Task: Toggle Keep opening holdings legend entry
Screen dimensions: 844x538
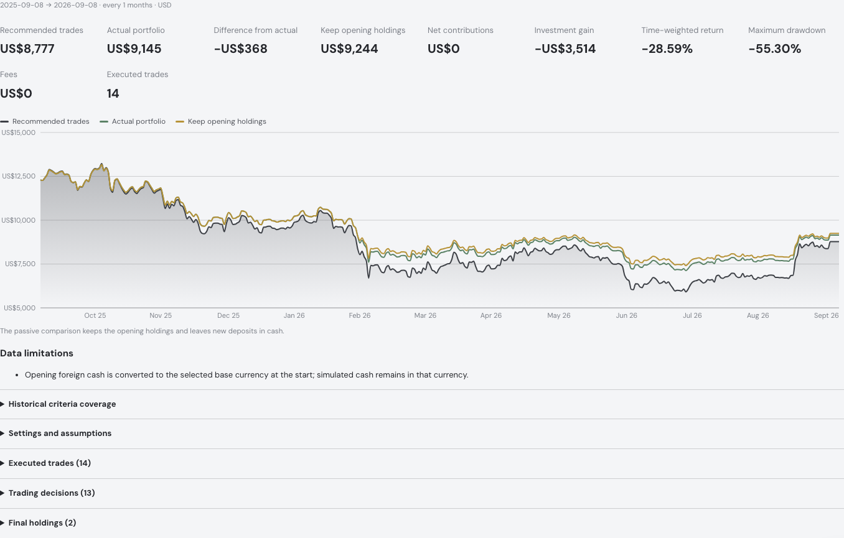Action: [x=221, y=121]
